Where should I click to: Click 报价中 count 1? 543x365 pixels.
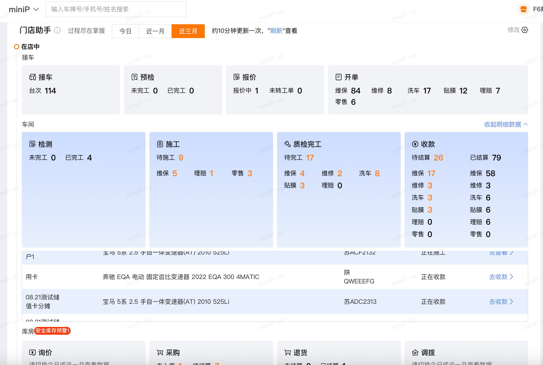(257, 91)
